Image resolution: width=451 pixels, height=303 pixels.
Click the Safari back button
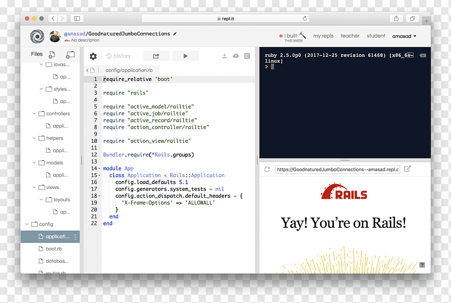pyautogui.click(x=53, y=19)
